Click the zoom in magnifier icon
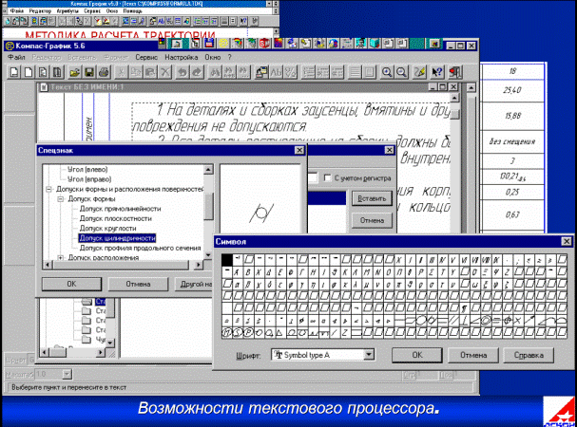 tap(387, 72)
